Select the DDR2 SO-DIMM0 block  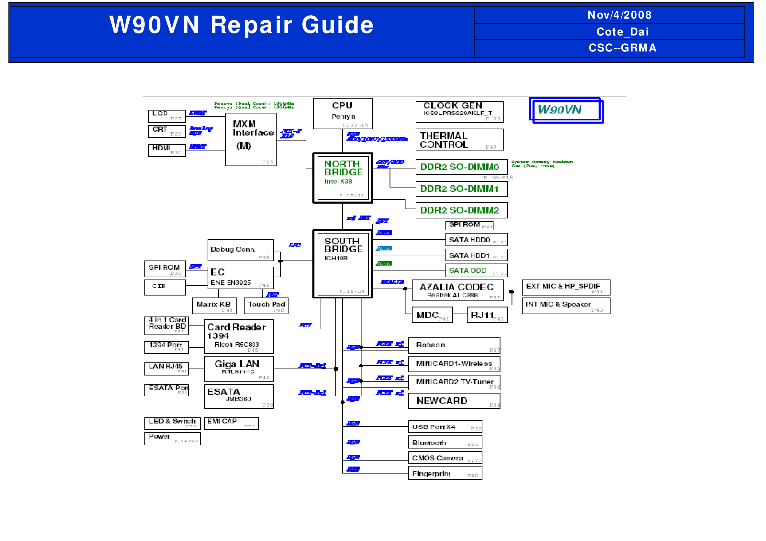461,167
